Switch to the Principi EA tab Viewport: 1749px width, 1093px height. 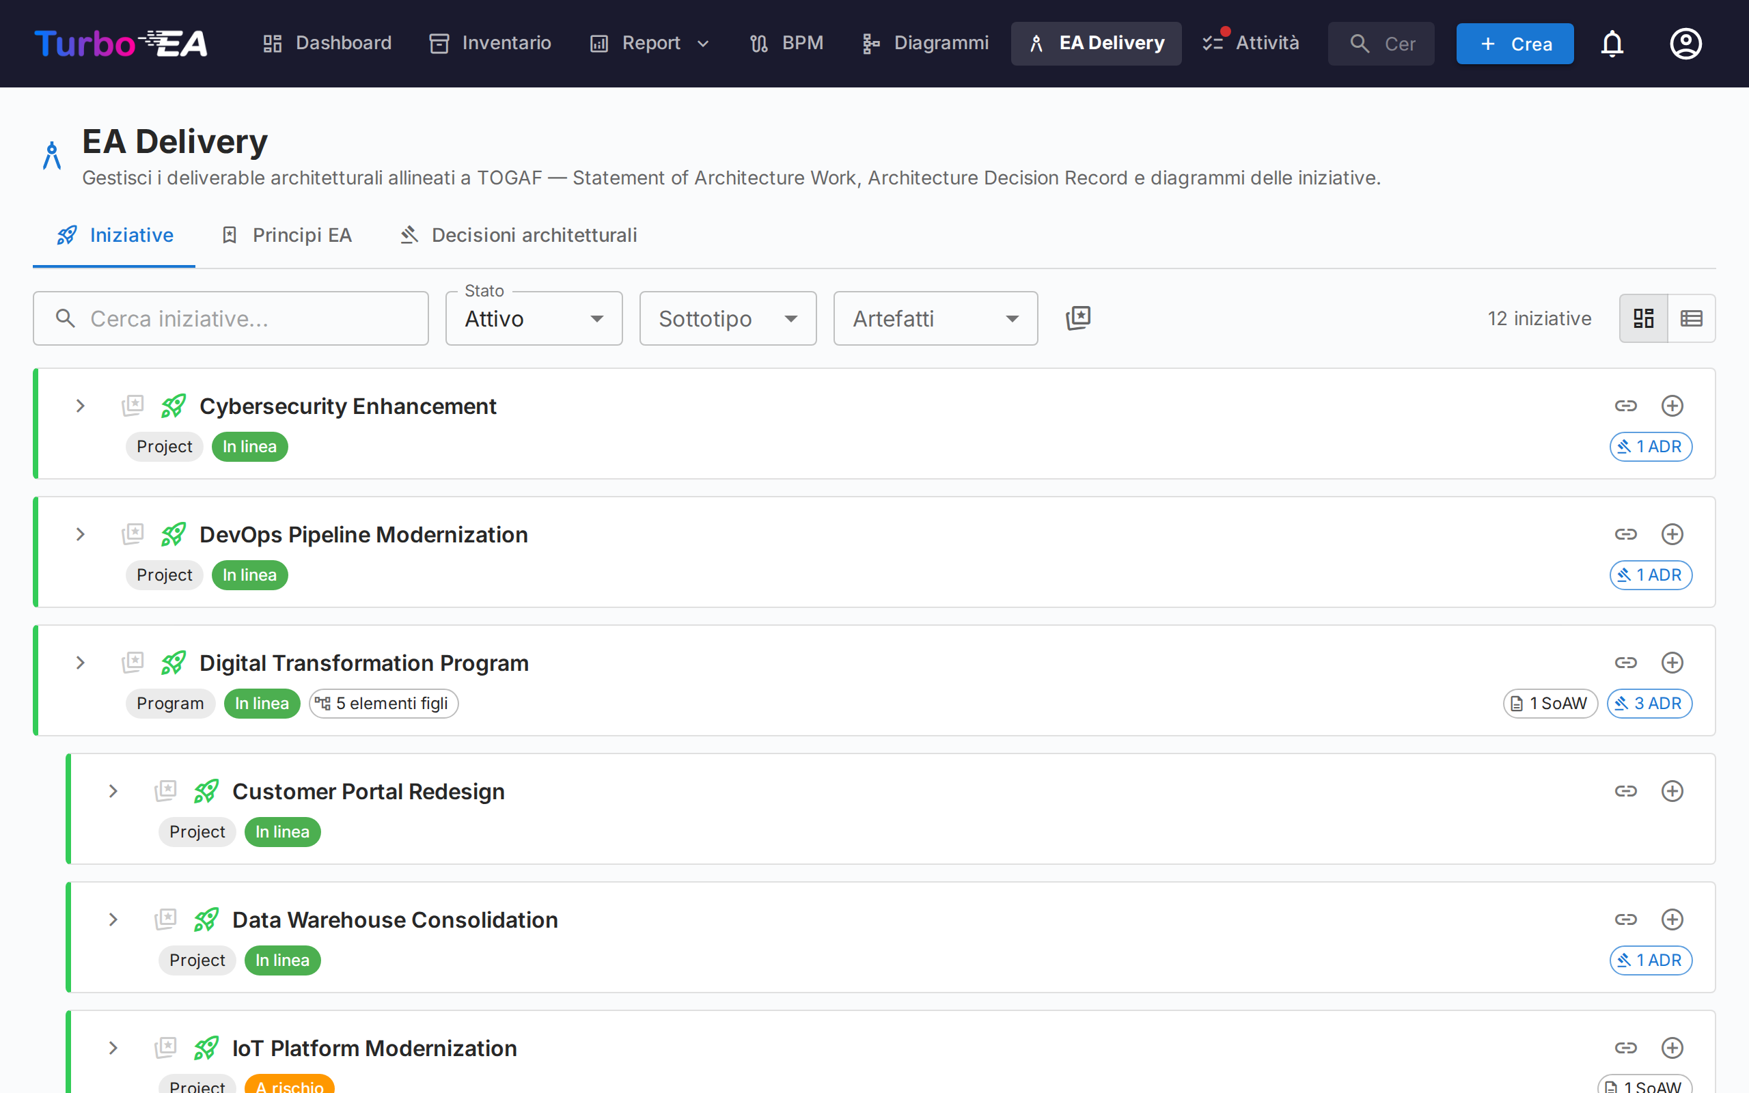[x=287, y=235]
